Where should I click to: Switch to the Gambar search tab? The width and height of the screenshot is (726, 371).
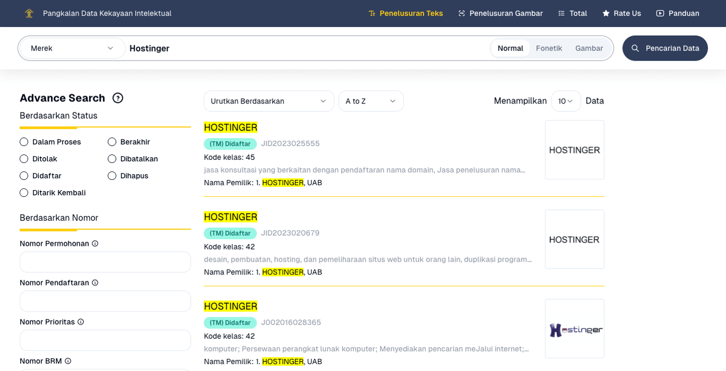click(x=588, y=48)
